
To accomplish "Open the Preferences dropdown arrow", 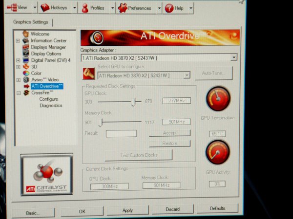I will (159, 8).
